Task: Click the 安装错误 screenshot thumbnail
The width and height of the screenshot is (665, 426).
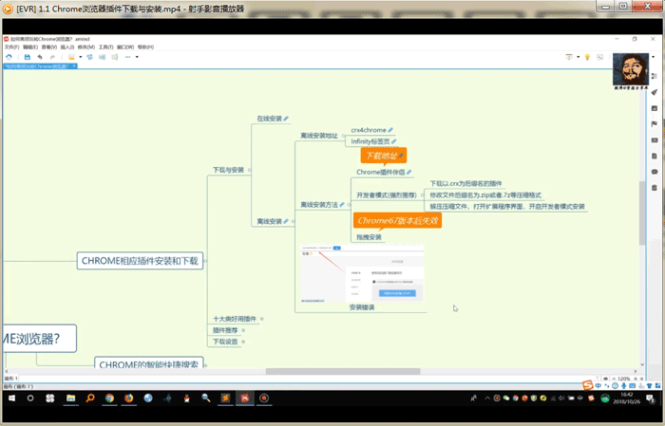Action: click(362, 273)
